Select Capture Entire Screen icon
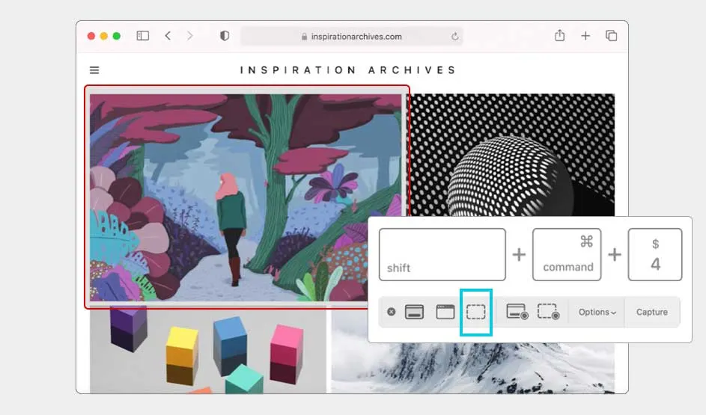Image resolution: width=706 pixels, height=415 pixels. tap(414, 312)
